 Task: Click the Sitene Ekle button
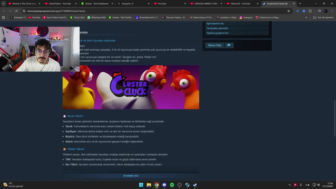tap(214, 45)
